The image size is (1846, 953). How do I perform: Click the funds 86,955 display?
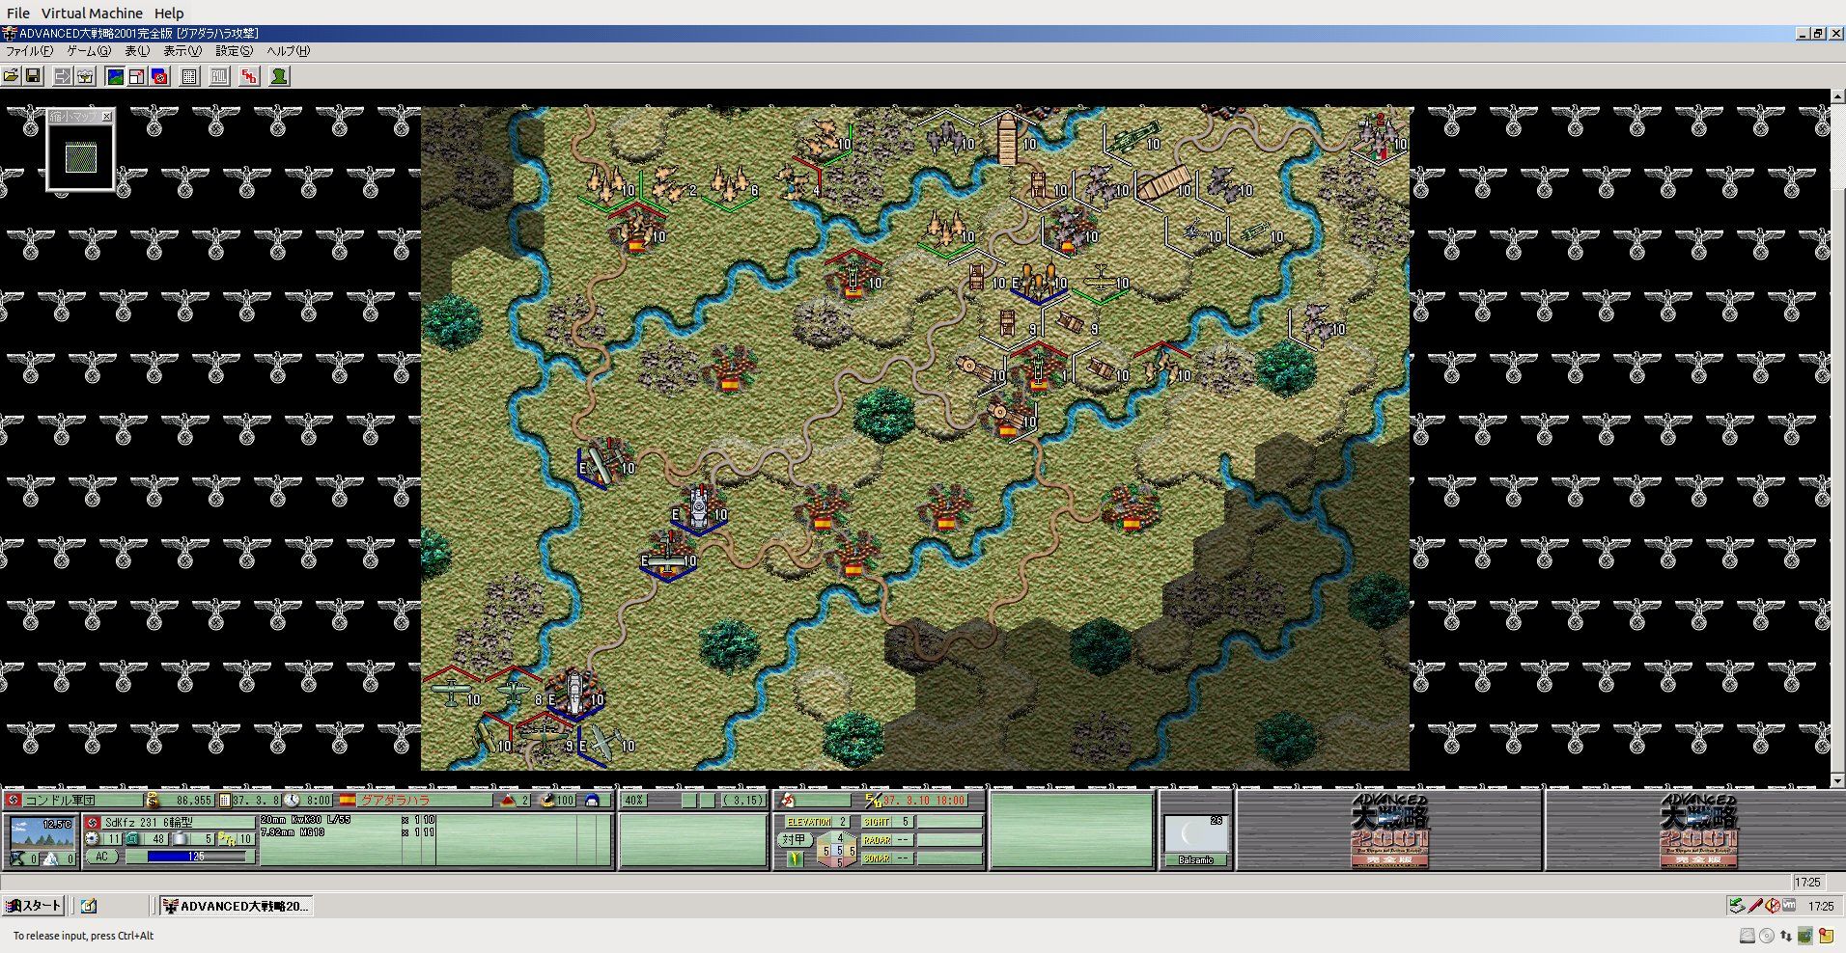pos(187,800)
